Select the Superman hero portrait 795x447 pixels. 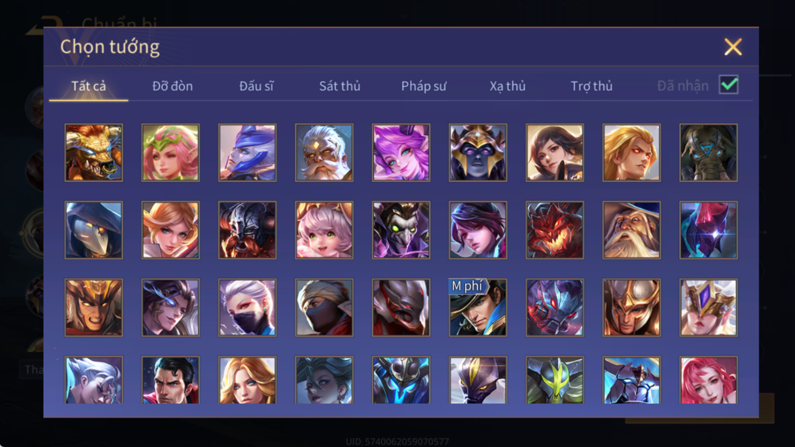point(170,380)
